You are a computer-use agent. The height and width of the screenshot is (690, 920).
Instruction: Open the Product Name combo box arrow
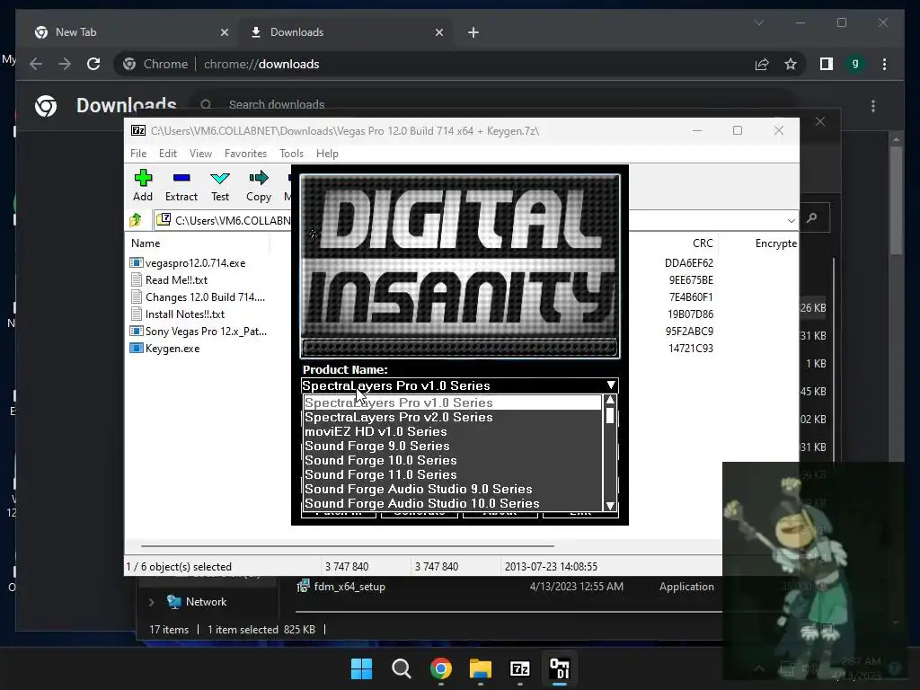point(611,385)
